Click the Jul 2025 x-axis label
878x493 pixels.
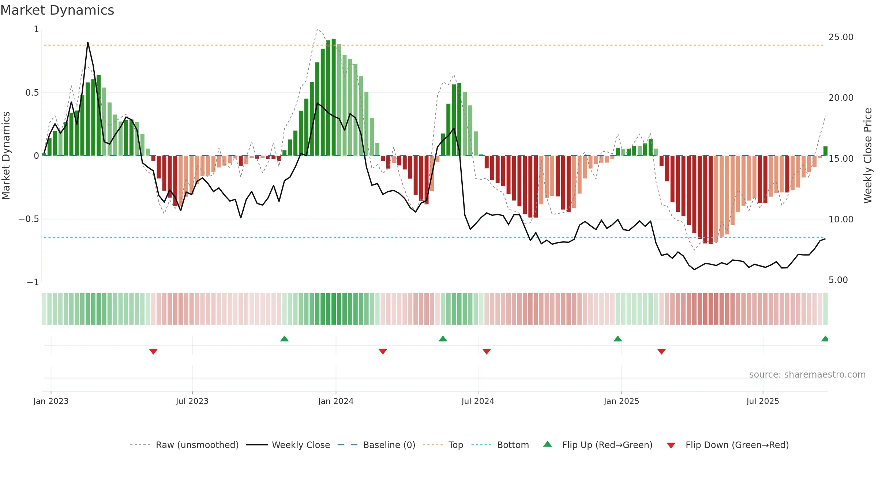[763, 401]
